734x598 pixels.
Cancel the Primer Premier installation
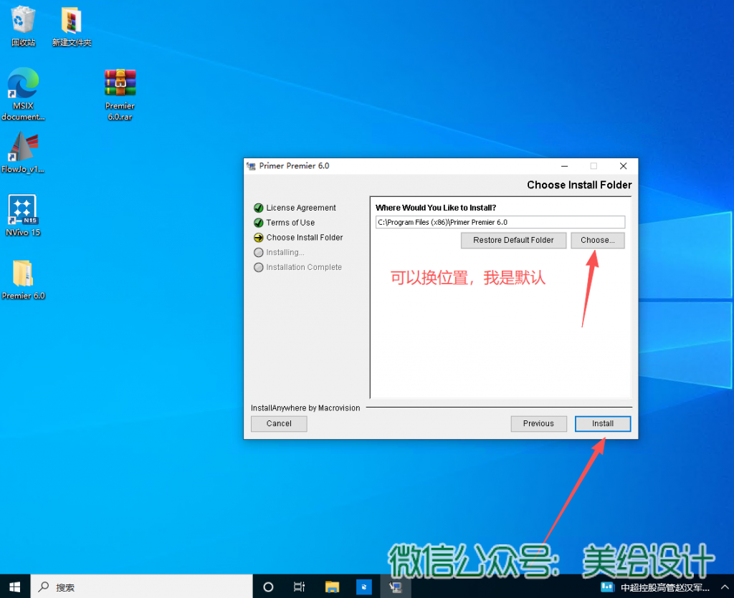click(x=279, y=423)
